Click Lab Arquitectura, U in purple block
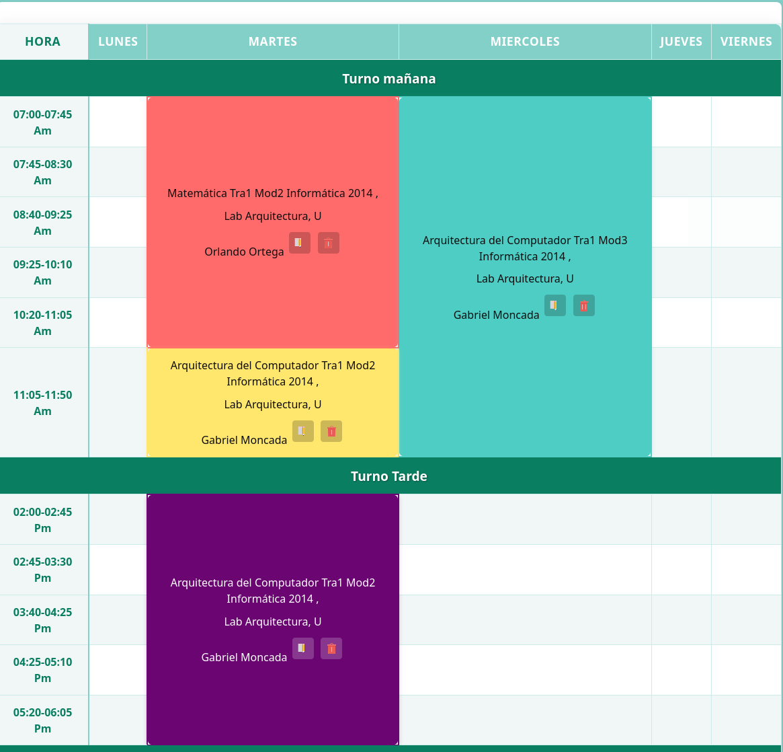The width and height of the screenshot is (783, 752). click(273, 622)
